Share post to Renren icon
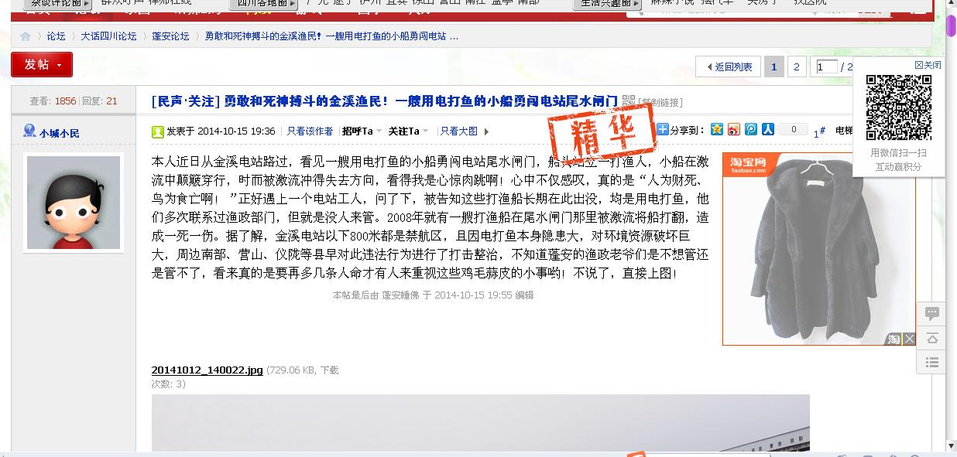The width and height of the screenshot is (957, 457). click(767, 129)
